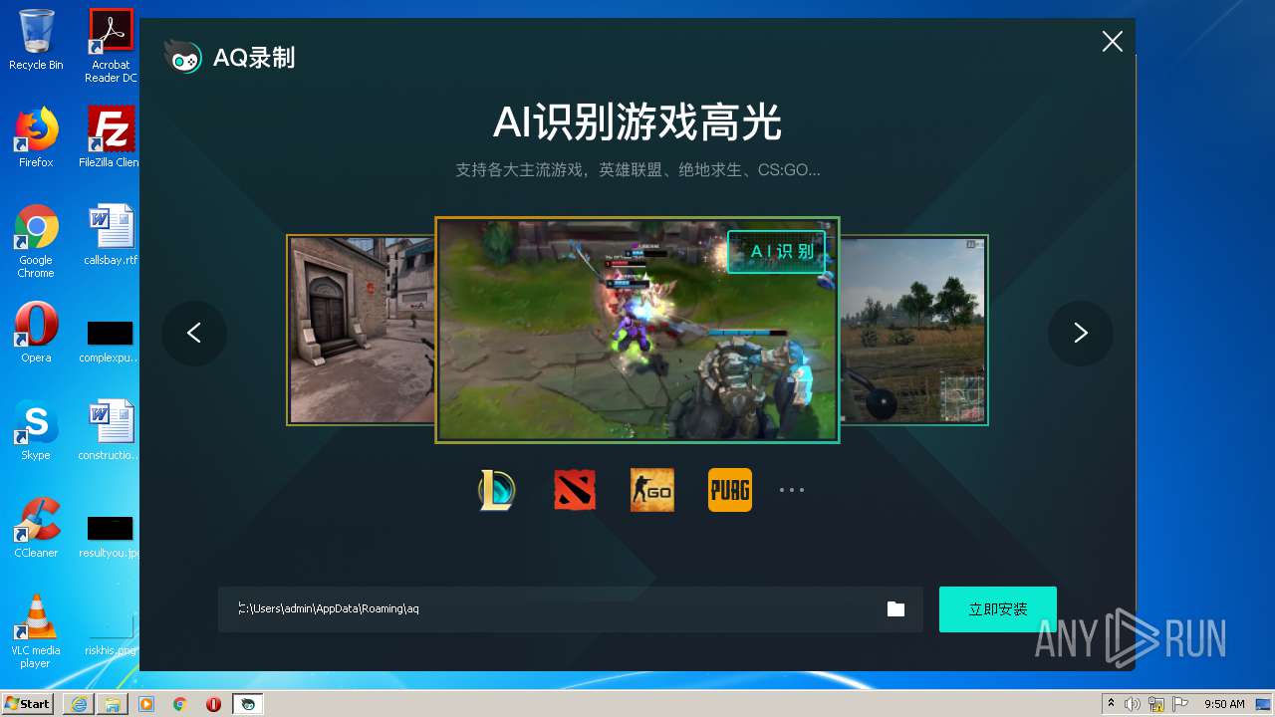Open the folder browse icon for install path
1275x717 pixels.
click(x=895, y=608)
